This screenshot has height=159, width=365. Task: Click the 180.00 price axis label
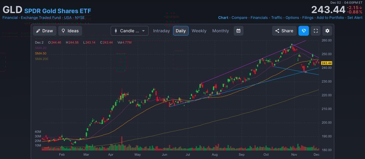pyautogui.click(x=327, y=150)
